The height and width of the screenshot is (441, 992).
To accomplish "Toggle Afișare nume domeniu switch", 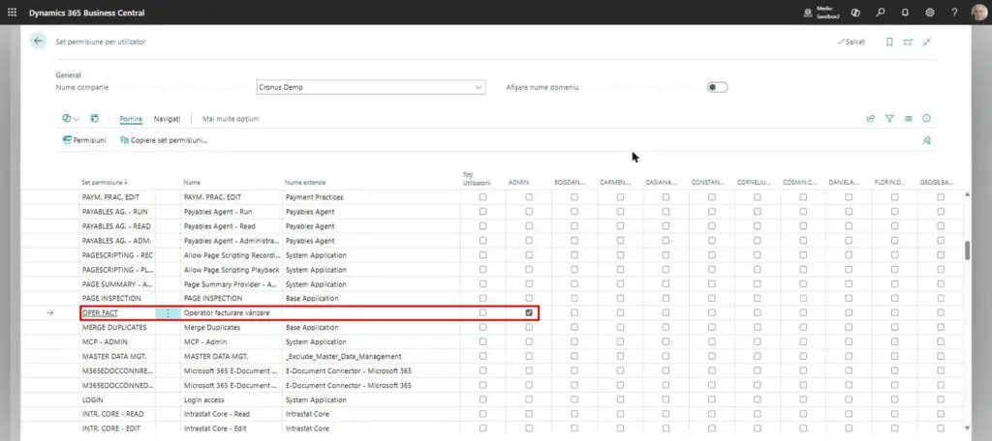I will click(x=718, y=87).
